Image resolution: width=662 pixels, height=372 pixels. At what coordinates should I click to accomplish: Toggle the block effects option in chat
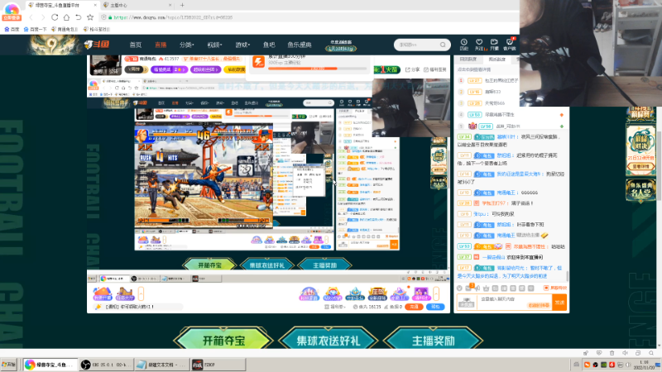click(x=555, y=288)
